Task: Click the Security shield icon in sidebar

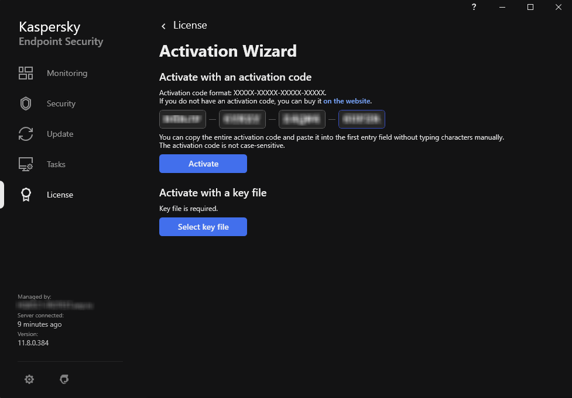Action: (26, 103)
